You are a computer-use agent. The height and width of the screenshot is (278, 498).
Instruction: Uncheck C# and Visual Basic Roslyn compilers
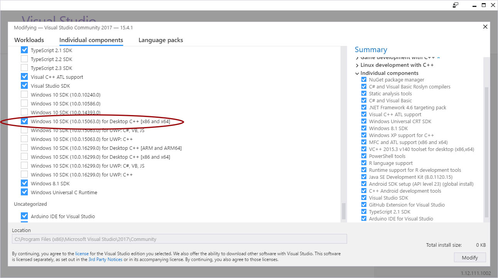coord(364,87)
